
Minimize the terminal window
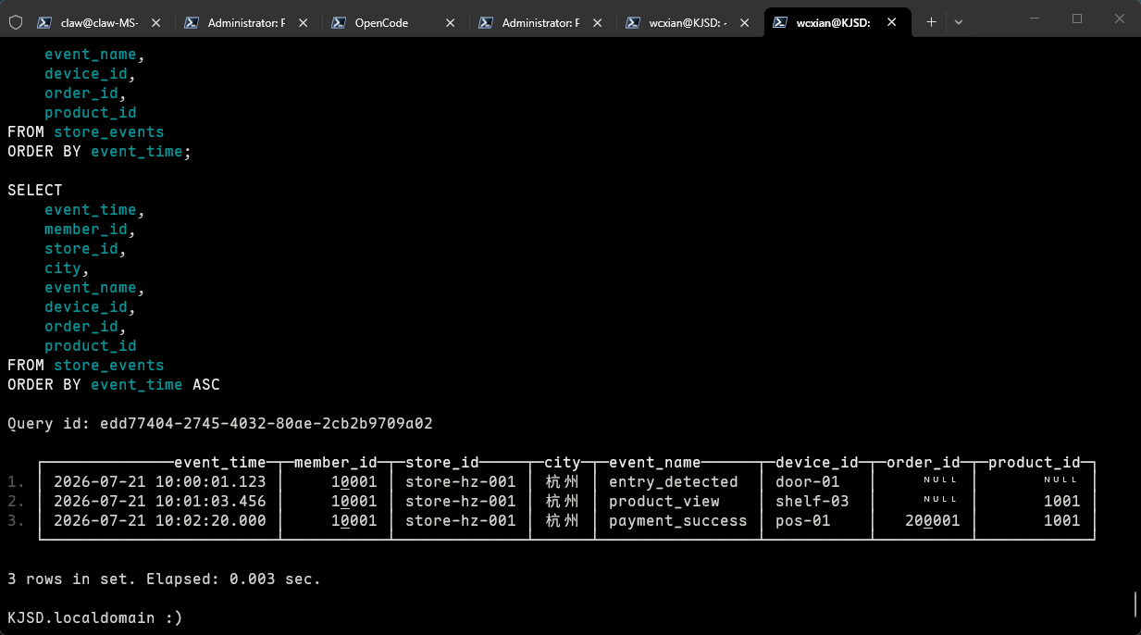point(1034,19)
